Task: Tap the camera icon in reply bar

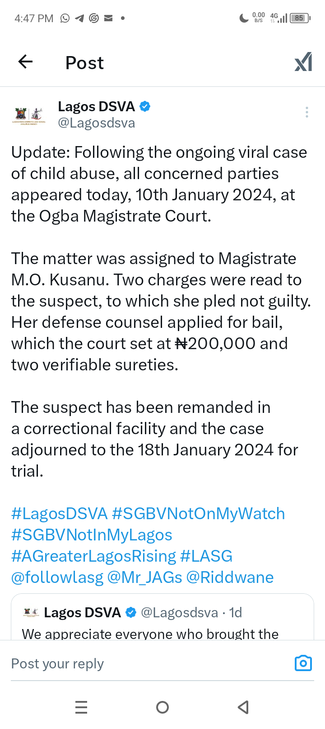Action: click(303, 663)
